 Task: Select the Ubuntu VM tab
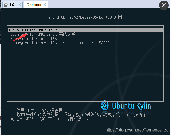[x=36, y=5]
